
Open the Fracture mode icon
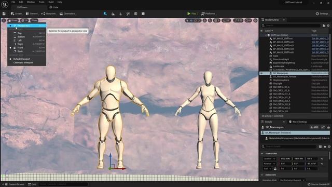143,14
